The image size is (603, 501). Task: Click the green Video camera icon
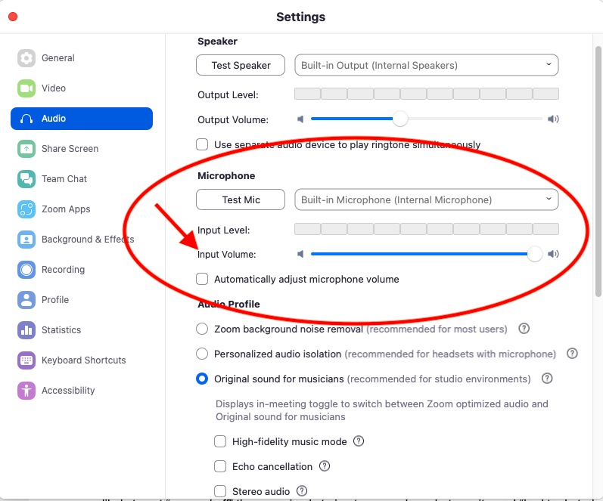coord(26,88)
